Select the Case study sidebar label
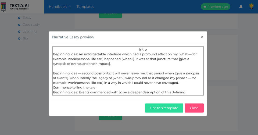 coord(31,25)
